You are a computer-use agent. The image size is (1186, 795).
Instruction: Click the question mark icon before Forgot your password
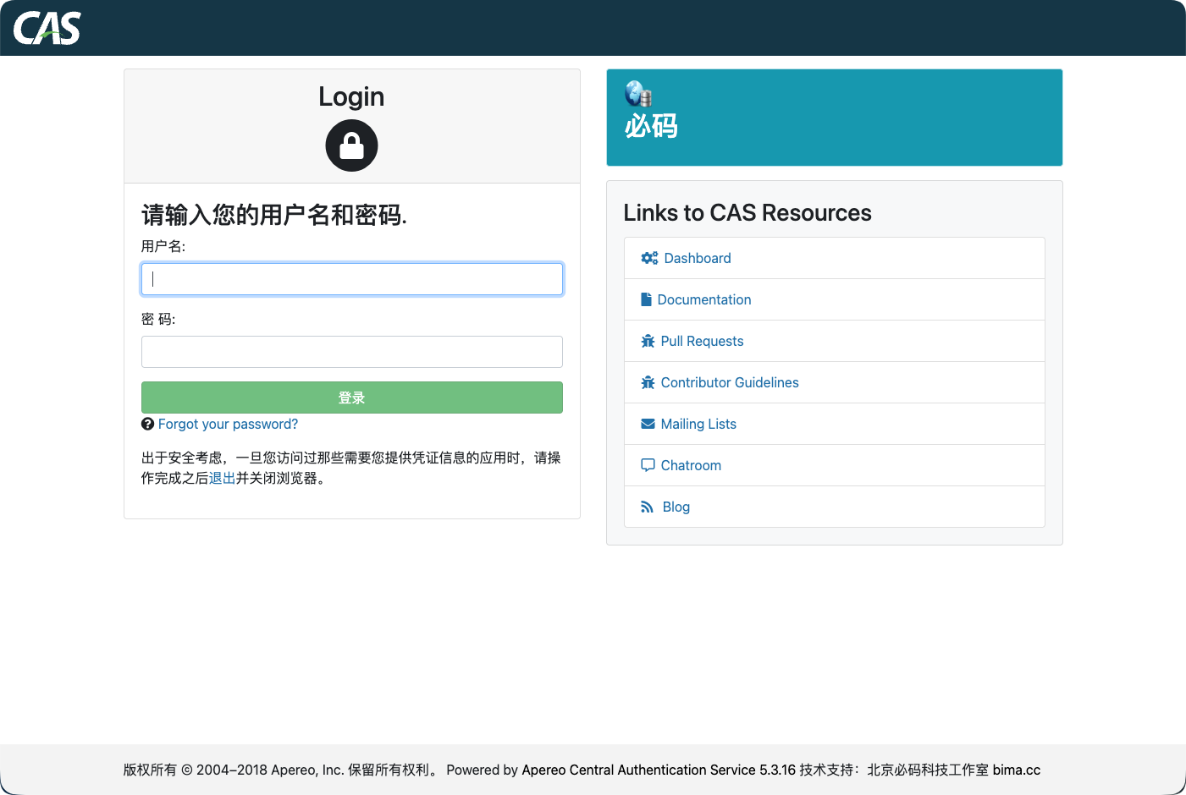[x=147, y=424]
